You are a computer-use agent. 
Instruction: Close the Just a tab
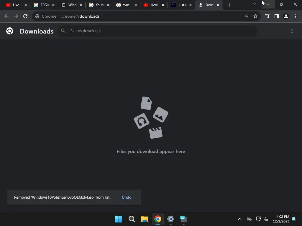pyautogui.click(x=191, y=5)
